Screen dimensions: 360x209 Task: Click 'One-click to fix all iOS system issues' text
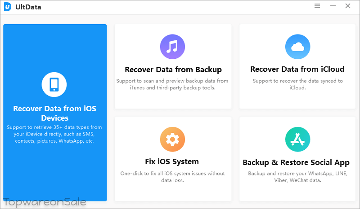point(172,177)
